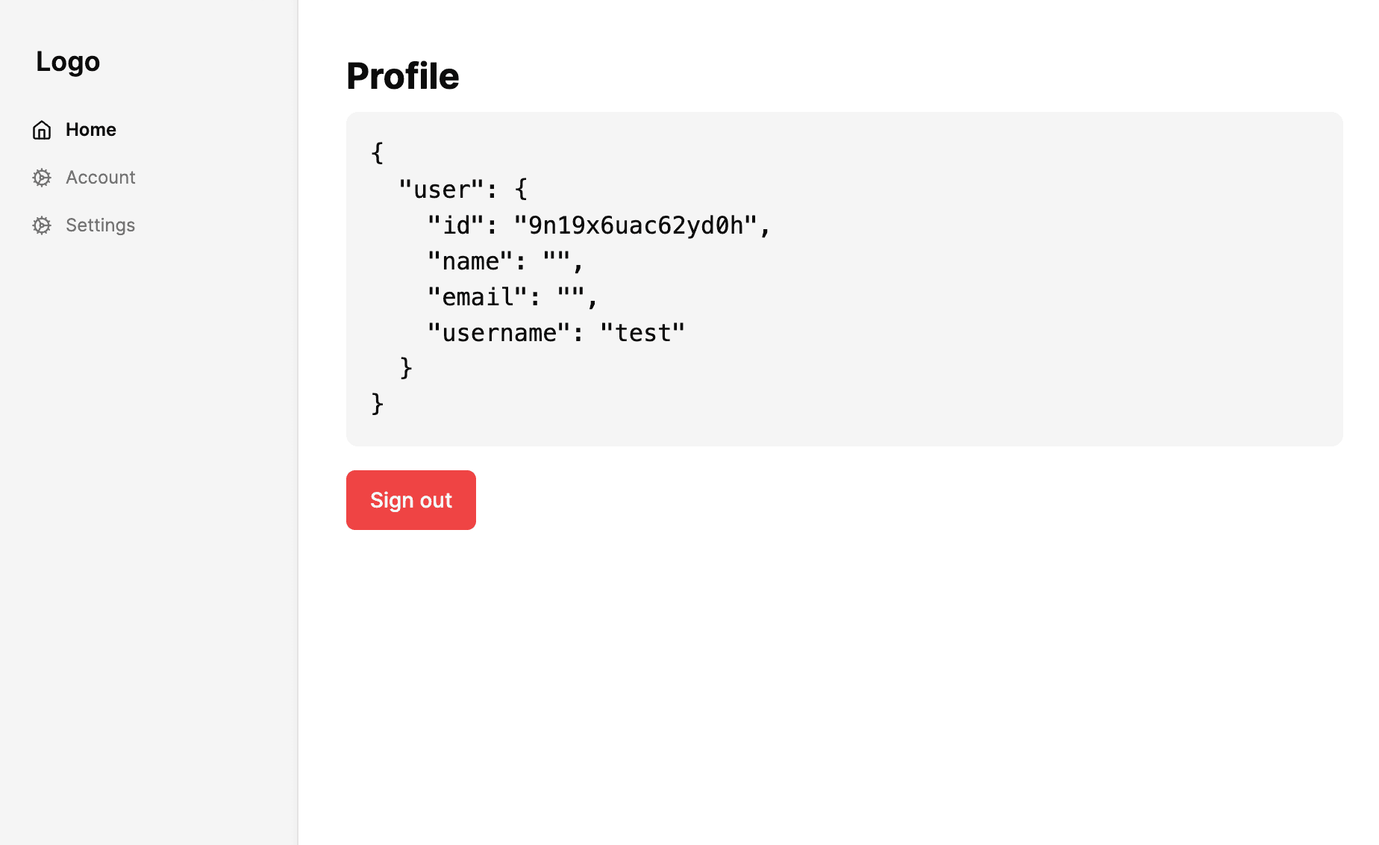The image size is (1379, 845).
Task: Click the "user" key in the JSON block
Action: [x=442, y=190]
